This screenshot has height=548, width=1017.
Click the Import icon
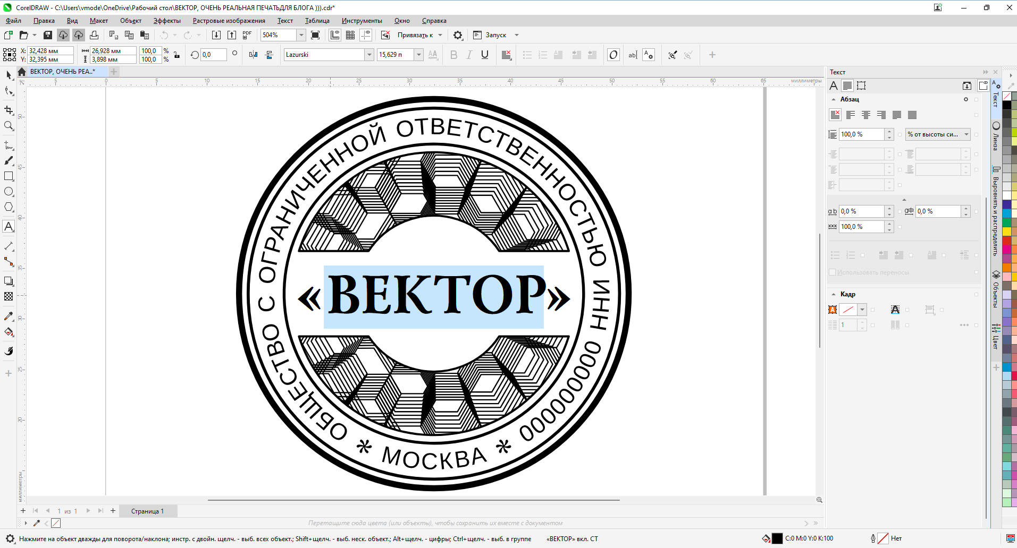coord(216,35)
